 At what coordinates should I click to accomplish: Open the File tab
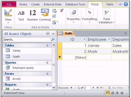tap(9, 4)
